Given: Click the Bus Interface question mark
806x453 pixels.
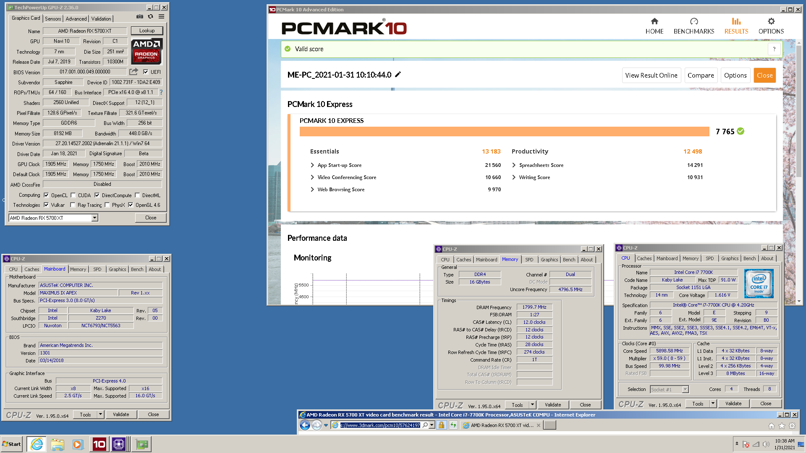Looking at the screenshot, I should [161, 92].
